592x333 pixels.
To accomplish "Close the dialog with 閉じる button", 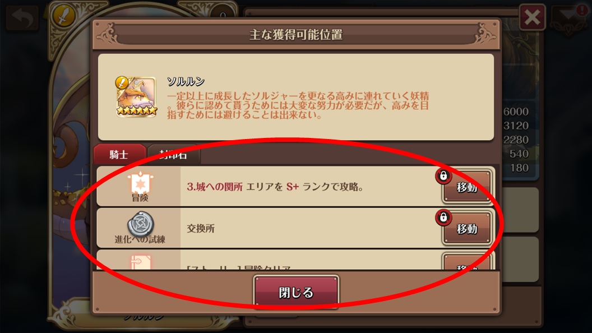I will pyautogui.click(x=297, y=292).
